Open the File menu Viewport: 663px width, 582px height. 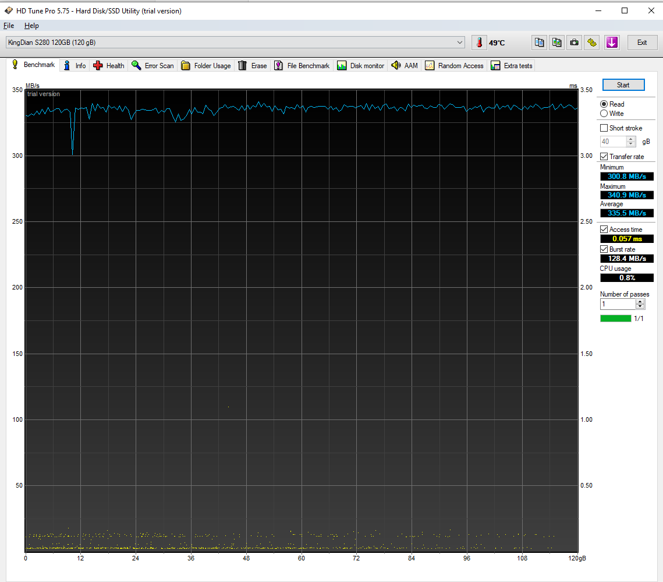pyautogui.click(x=9, y=26)
